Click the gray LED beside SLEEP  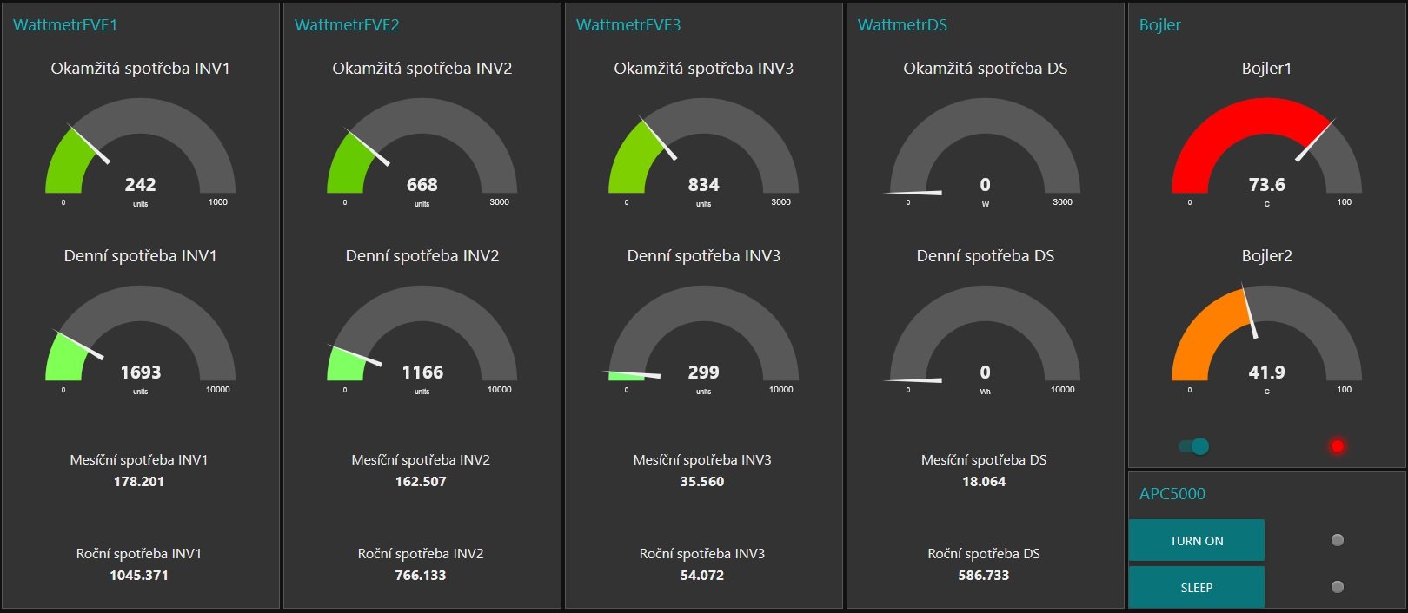(x=1337, y=587)
